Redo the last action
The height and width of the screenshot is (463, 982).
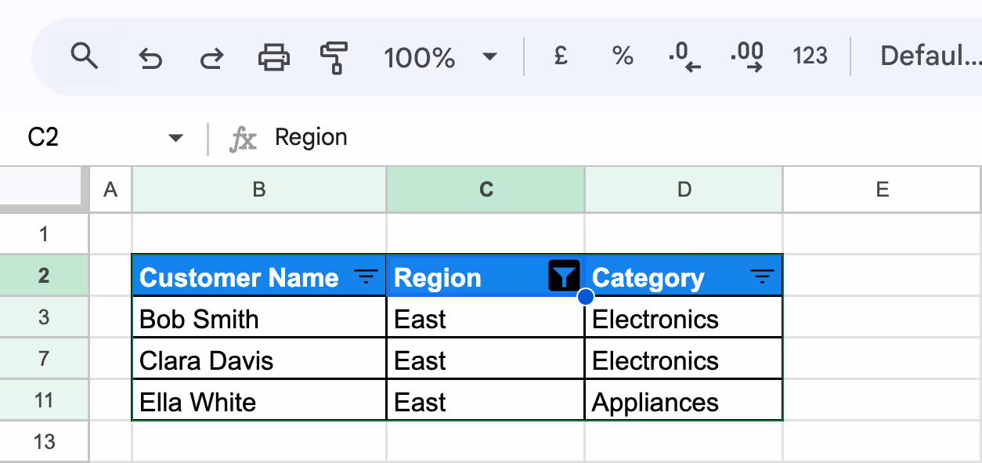[x=211, y=56]
